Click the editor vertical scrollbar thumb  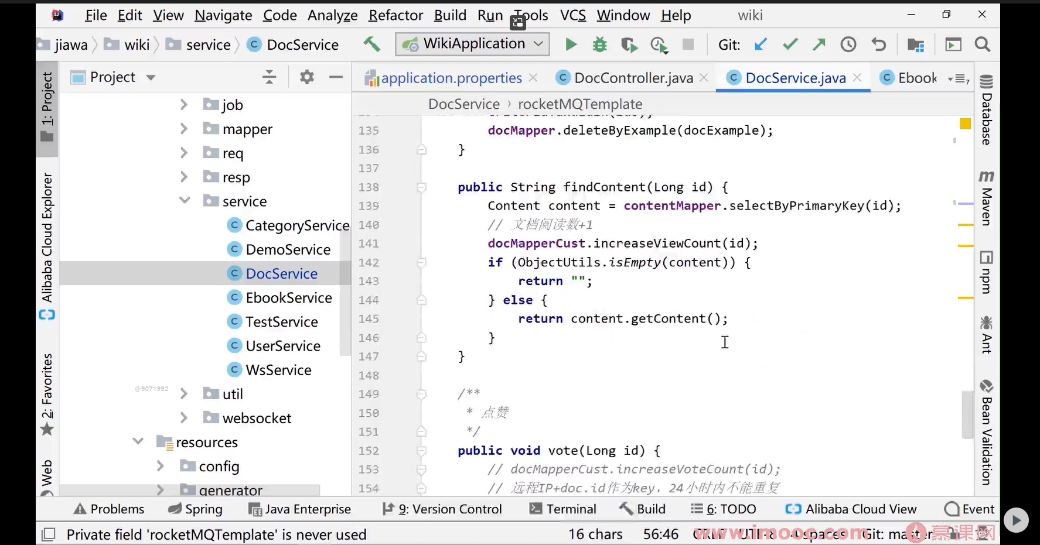click(967, 414)
